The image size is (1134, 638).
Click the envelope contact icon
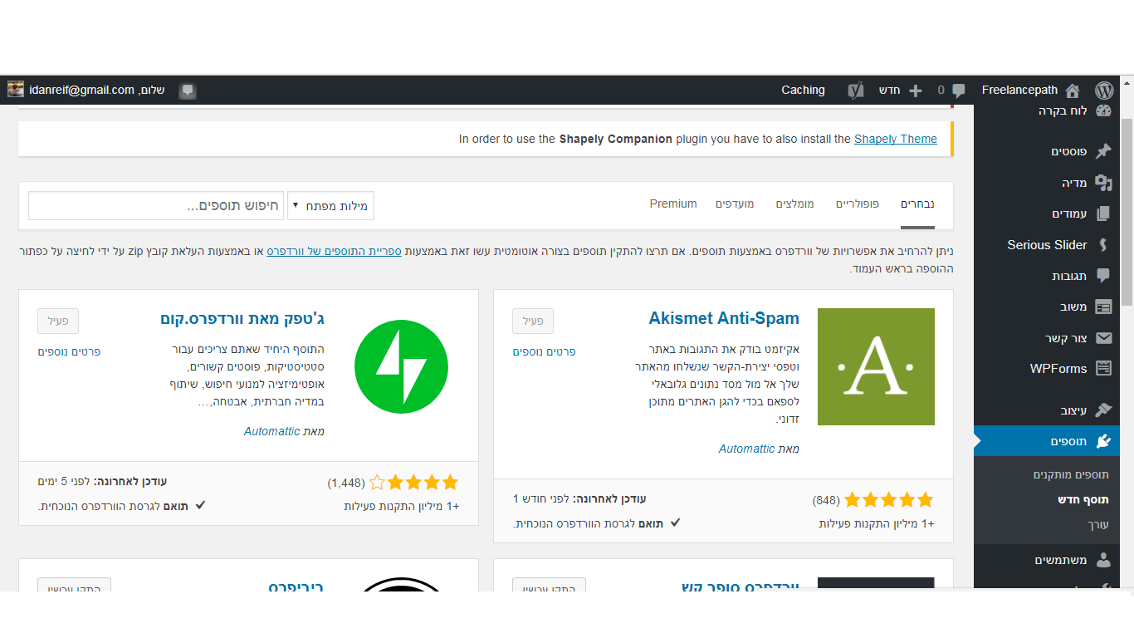tap(1103, 338)
